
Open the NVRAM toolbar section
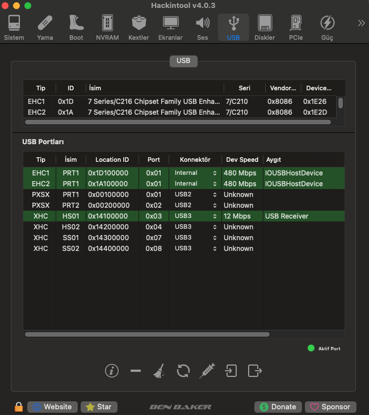coord(107,27)
